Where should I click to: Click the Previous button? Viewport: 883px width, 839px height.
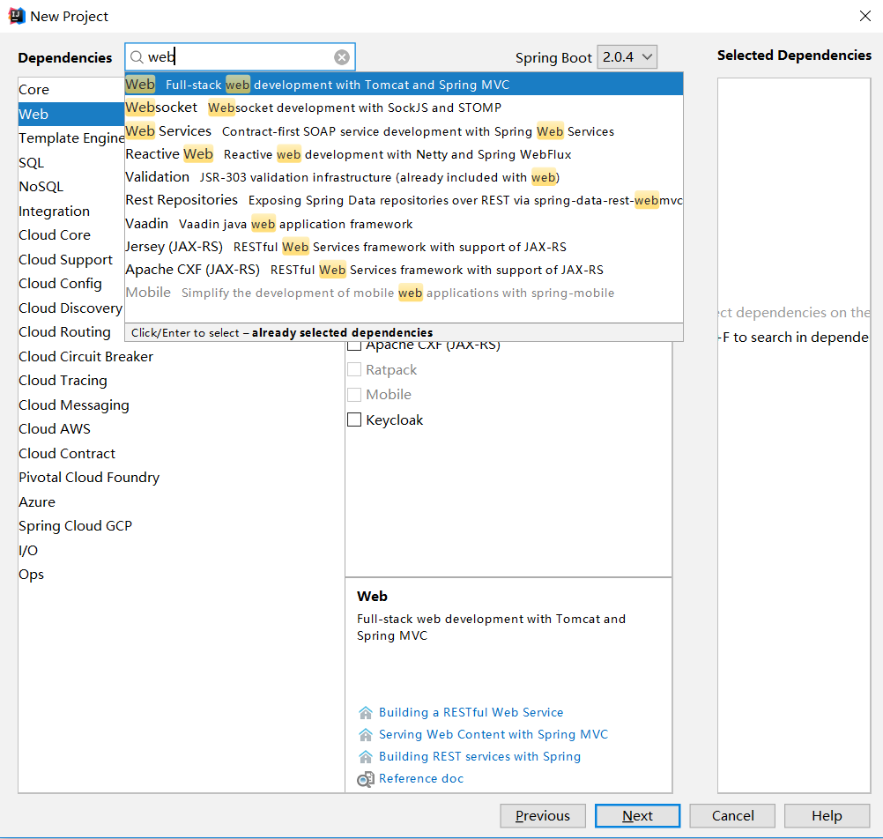(542, 816)
